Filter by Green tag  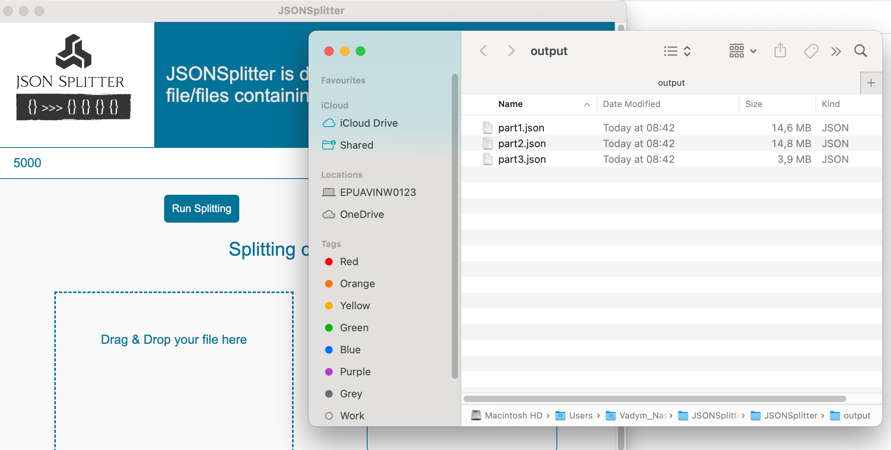click(346, 328)
